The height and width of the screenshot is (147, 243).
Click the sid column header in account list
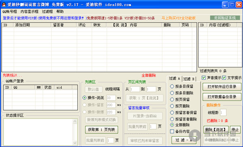(63, 87)
